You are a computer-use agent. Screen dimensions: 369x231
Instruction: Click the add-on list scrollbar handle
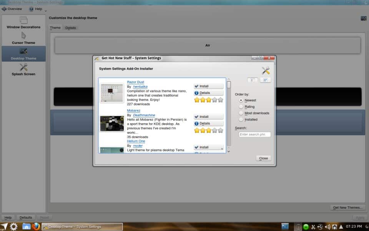coord(229,85)
